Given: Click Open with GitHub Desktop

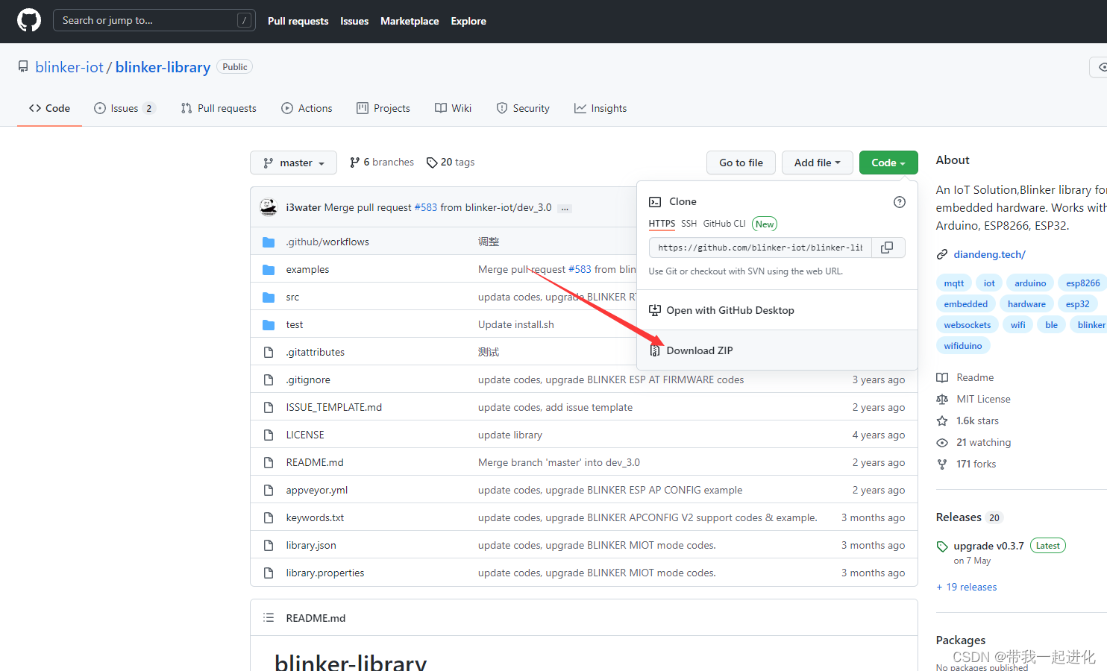Looking at the screenshot, I should click(777, 310).
